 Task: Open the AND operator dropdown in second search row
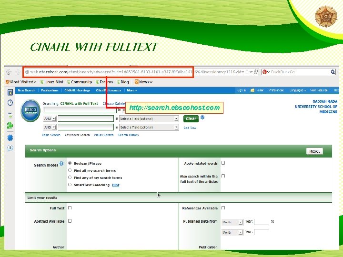tap(50, 119)
